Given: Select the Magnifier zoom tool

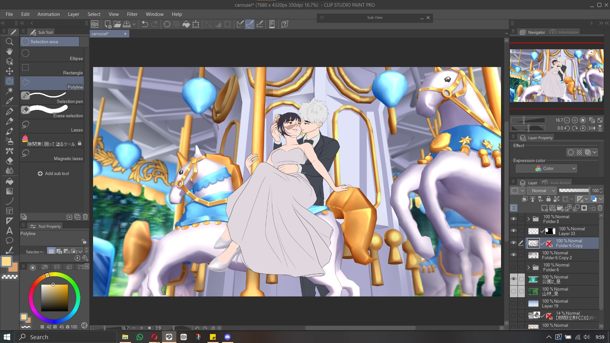Looking at the screenshot, I should click(x=10, y=42).
